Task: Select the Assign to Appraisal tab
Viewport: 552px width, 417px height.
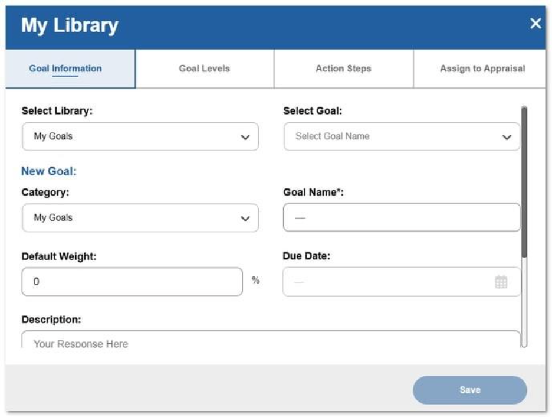Action: point(479,69)
